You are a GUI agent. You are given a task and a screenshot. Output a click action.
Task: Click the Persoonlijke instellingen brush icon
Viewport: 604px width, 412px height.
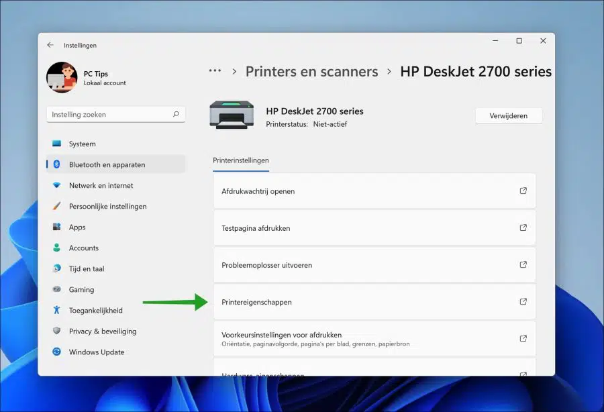[x=56, y=206]
